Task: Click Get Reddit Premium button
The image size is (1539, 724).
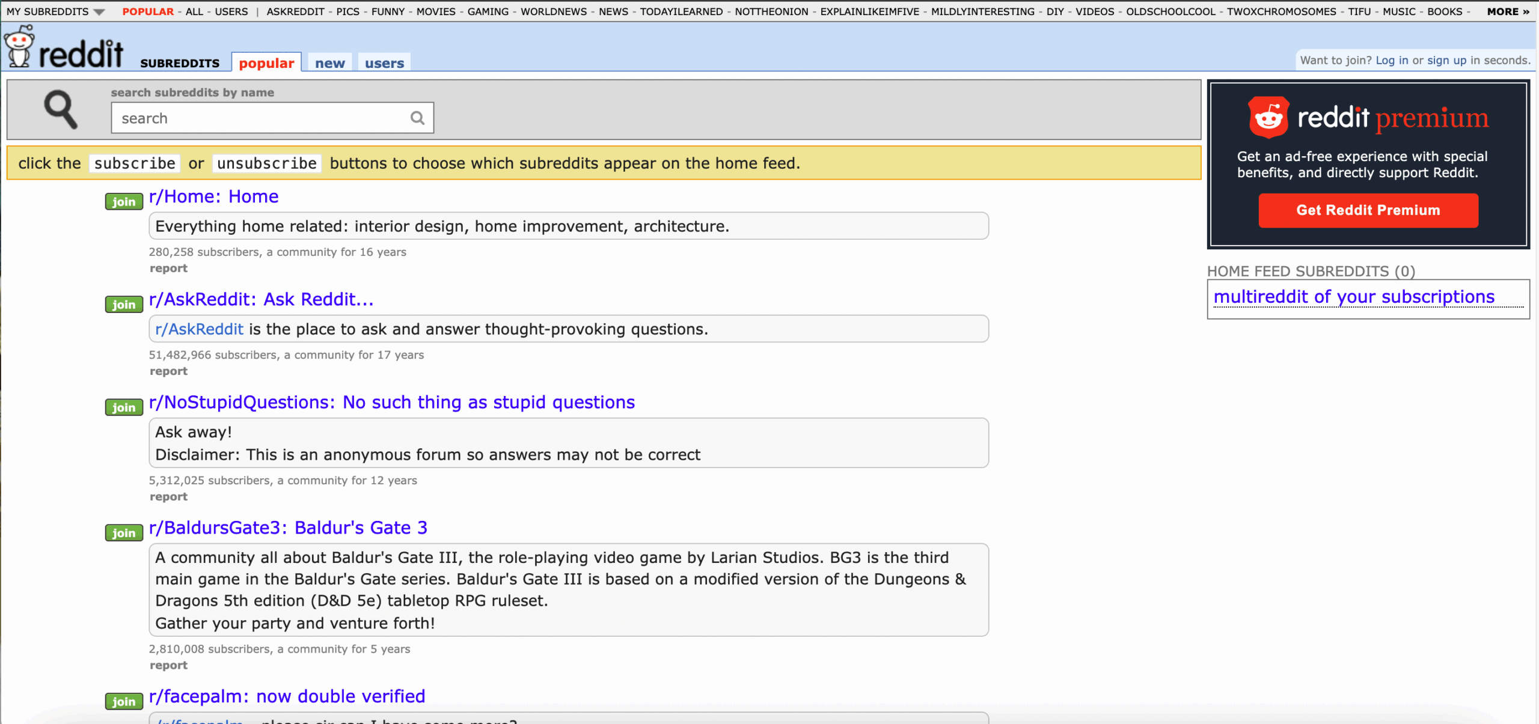Action: tap(1368, 210)
